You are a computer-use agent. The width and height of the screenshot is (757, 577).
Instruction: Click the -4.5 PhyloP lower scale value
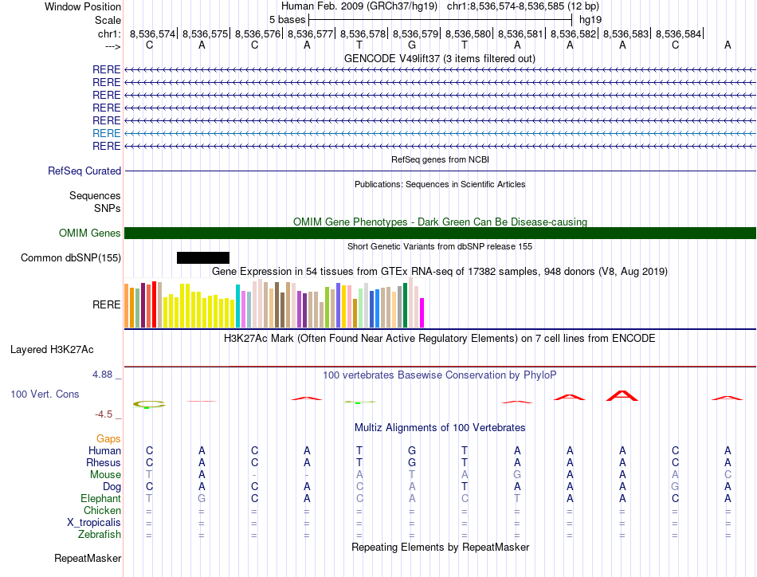coord(104,414)
